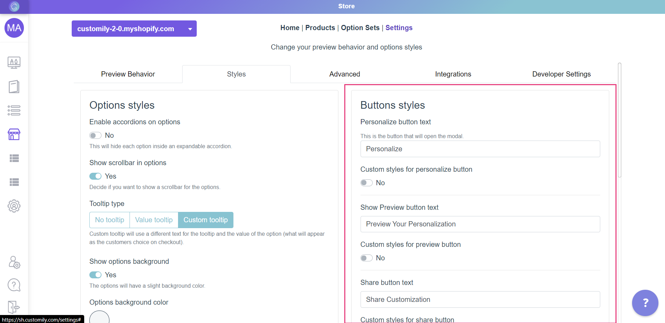Enable custom styles for personalize button
Viewport: 665px width, 323px height.
coord(366,183)
